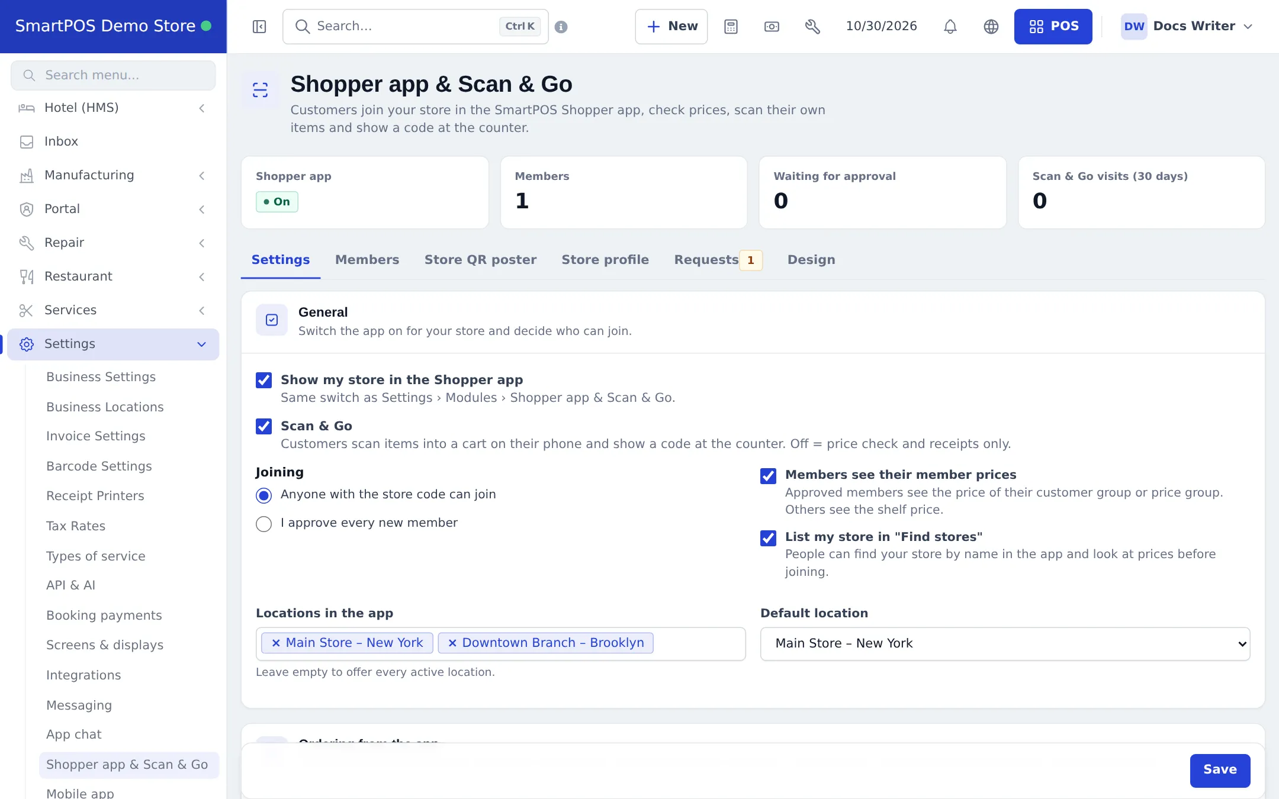Click the globe language icon
Viewport: 1279px width, 799px height.
991,27
